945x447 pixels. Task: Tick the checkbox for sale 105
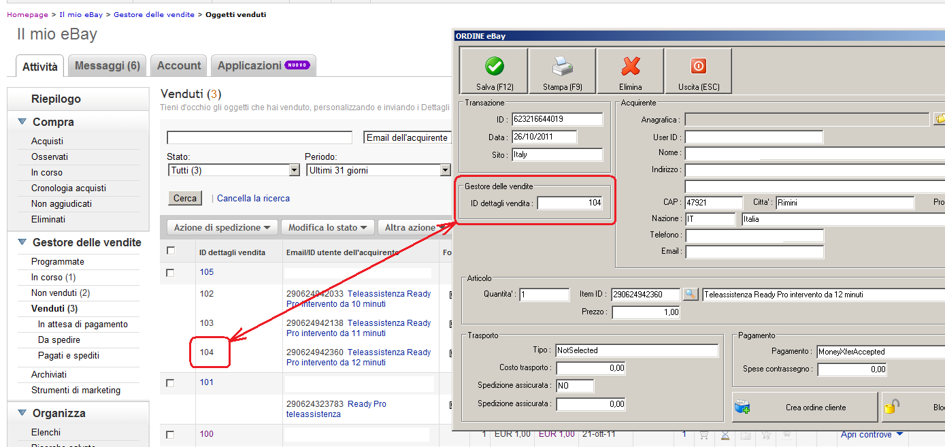170,273
